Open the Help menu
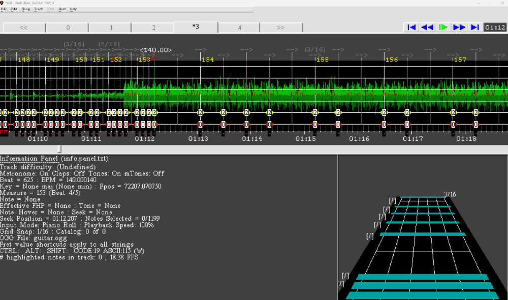Image resolution: width=508 pixels, height=300 pixels. coord(74,9)
